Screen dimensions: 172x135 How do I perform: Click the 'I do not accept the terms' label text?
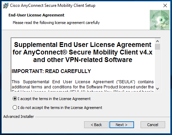point(60,108)
